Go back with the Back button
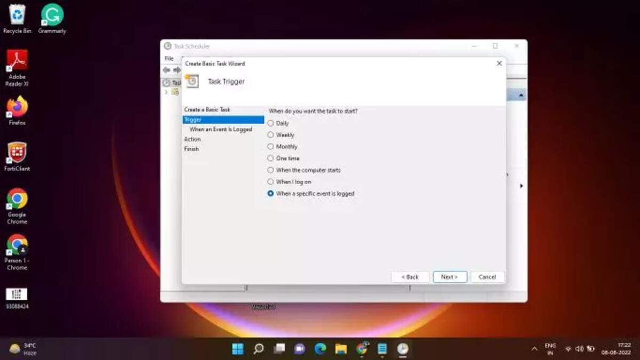The image size is (640, 360). [x=410, y=277]
